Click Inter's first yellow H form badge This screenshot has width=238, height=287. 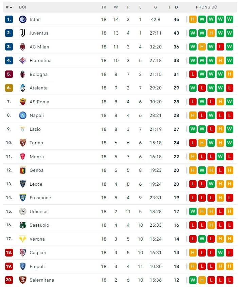point(193,19)
